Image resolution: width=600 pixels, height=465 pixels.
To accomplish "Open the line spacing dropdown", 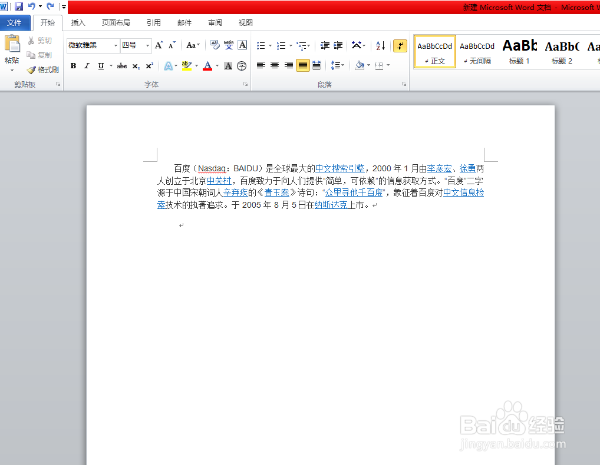I will [338, 65].
